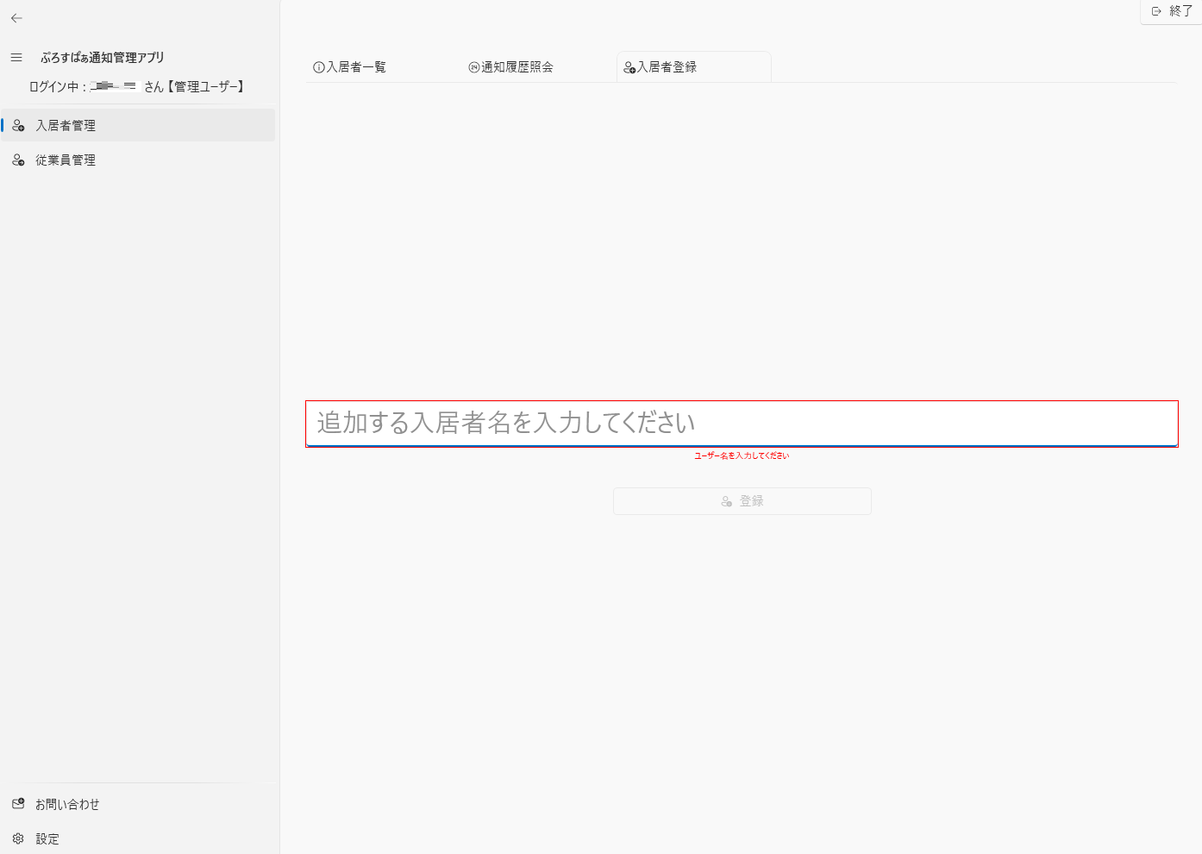Viewport: 1202px width, 854px height.
Task: Click the gear icon beside 設定
Action: (x=18, y=838)
